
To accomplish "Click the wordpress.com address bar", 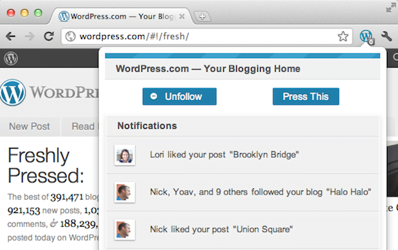I will [x=200, y=36].
